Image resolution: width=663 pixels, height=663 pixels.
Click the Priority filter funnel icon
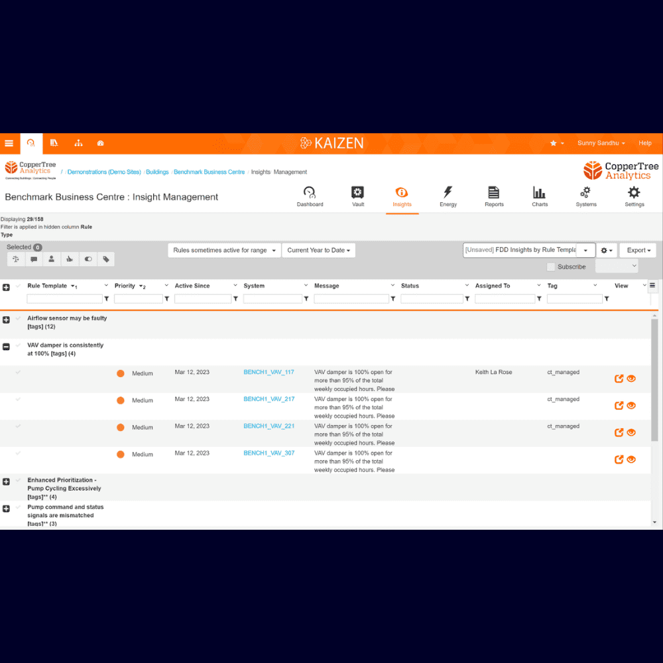[167, 299]
